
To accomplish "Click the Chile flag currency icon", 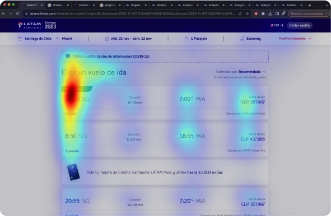I will point(272,25).
